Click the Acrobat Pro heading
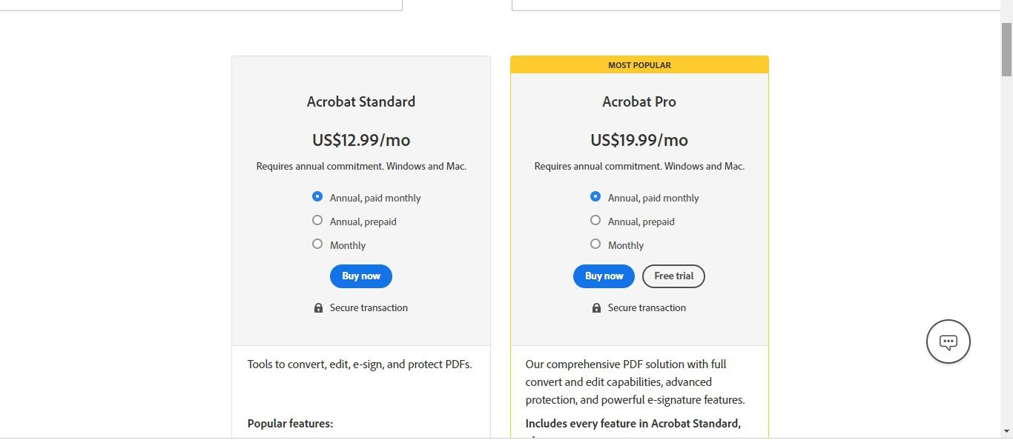Viewport: 1013px width, 443px height. click(639, 101)
